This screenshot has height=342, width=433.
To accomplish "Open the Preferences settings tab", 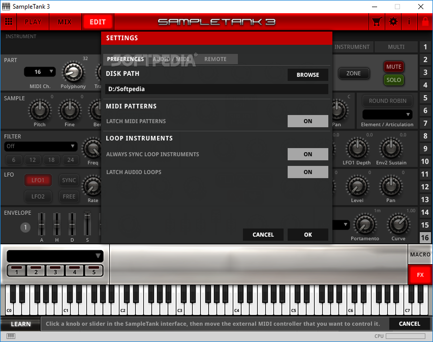I will pos(126,59).
